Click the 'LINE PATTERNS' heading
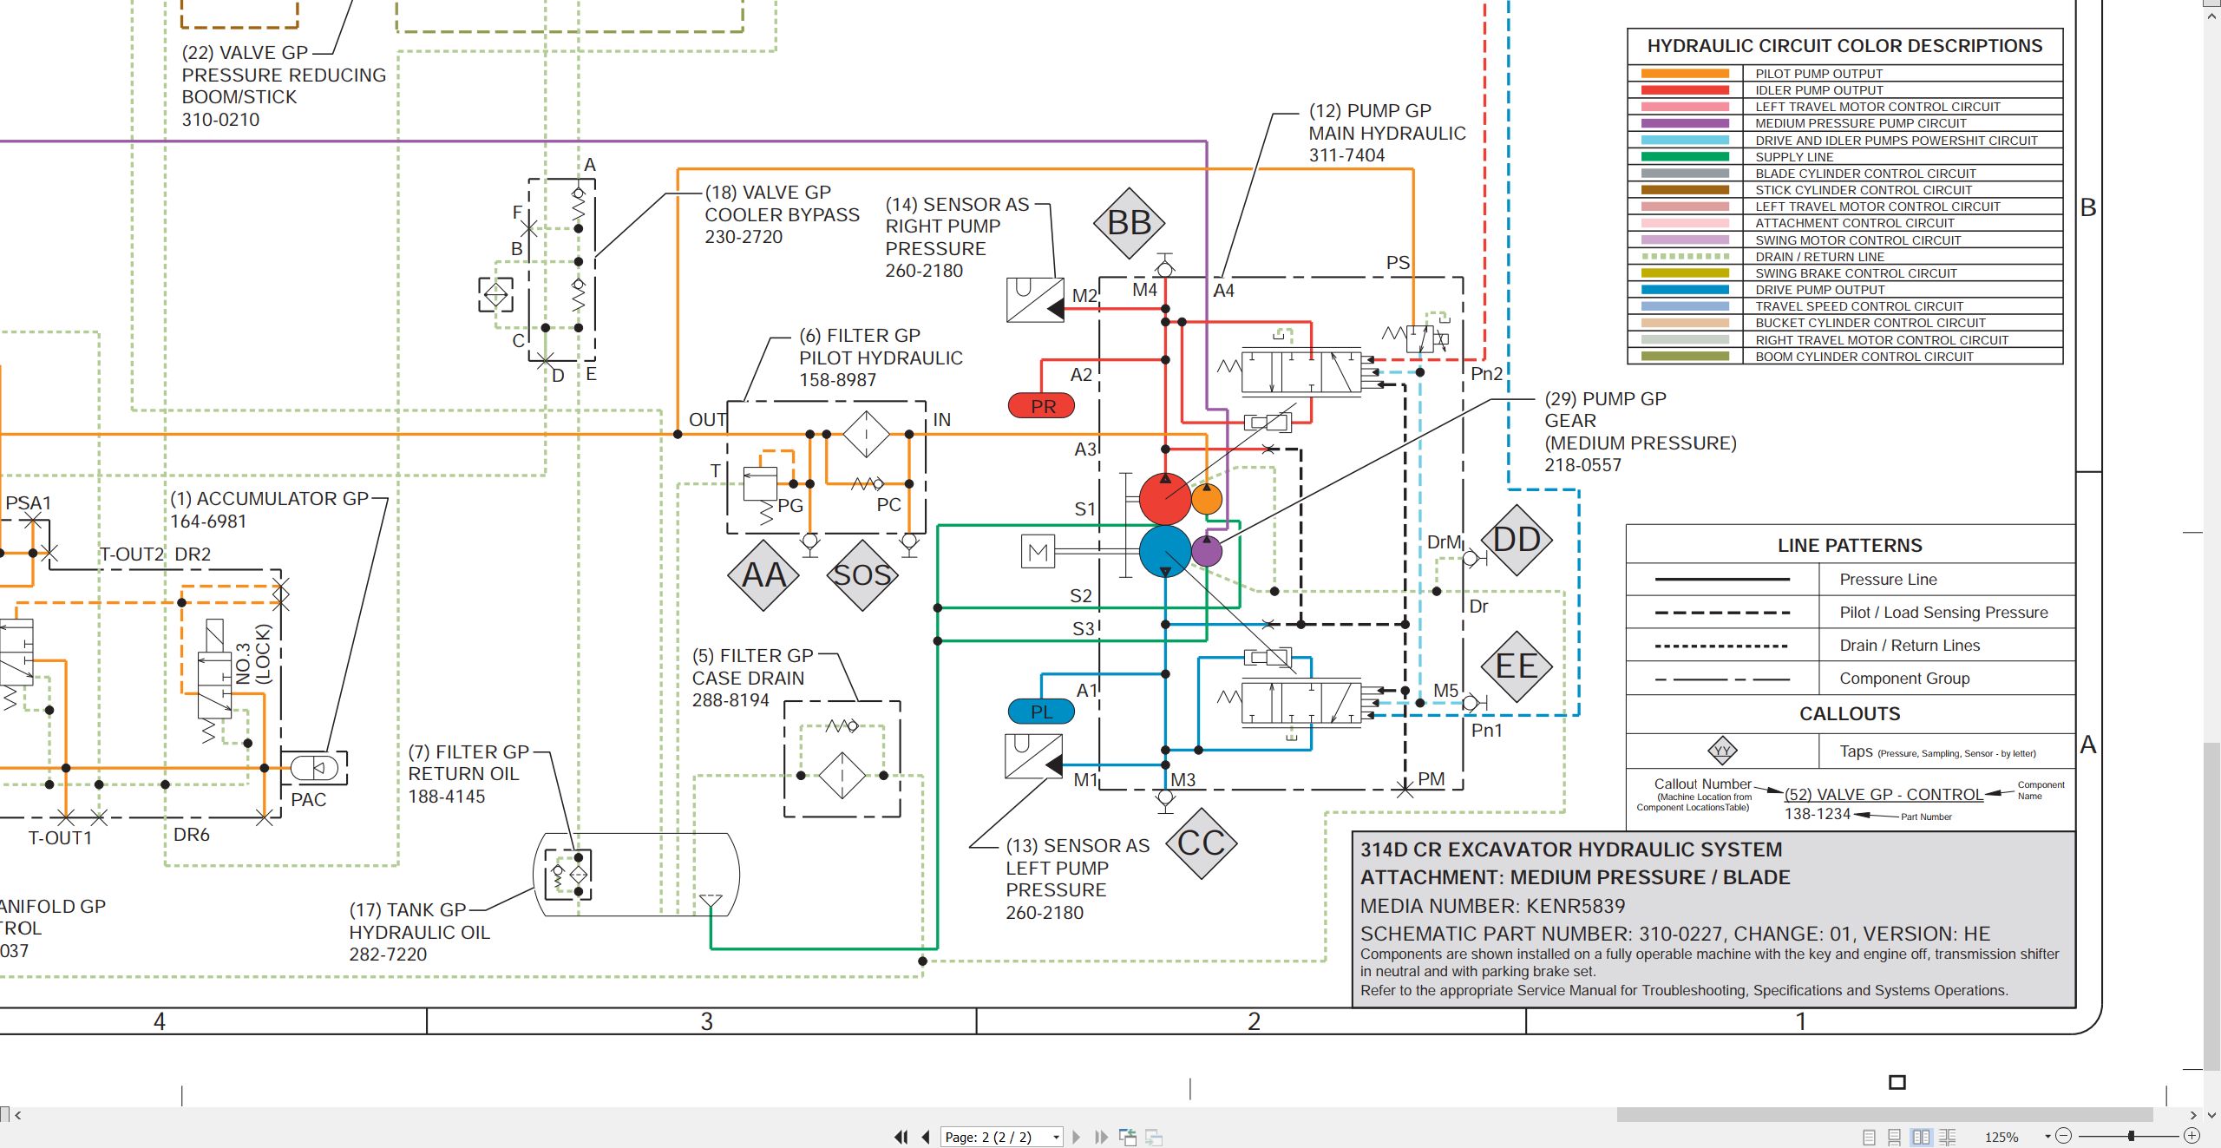 click(x=1850, y=546)
